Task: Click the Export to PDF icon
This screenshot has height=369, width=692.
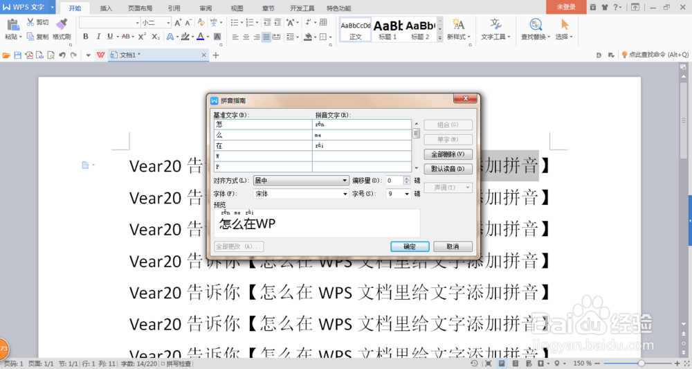Action: pyautogui.click(x=28, y=55)
